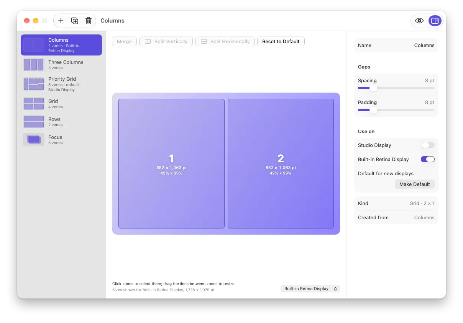Click the Padding 8 pt value
This screenshot has height=323, width=463.
(x=430, y=102)
